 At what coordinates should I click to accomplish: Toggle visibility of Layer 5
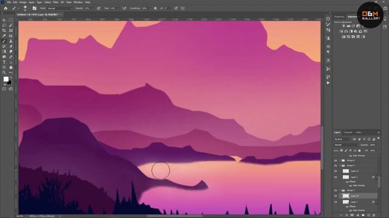click(336, 177)
